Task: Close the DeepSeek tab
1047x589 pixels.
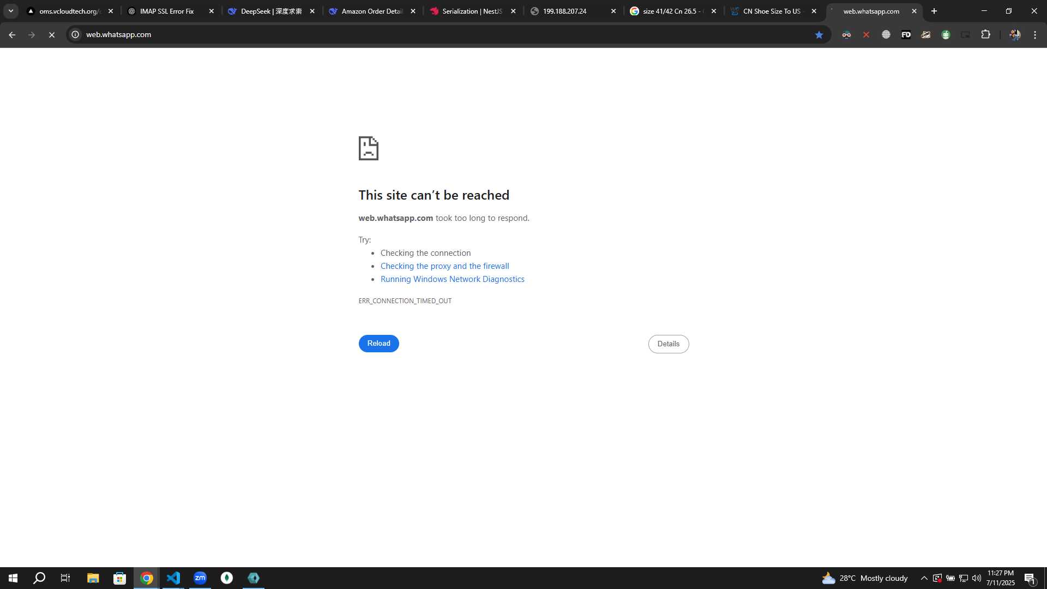Action: (312, 11)
